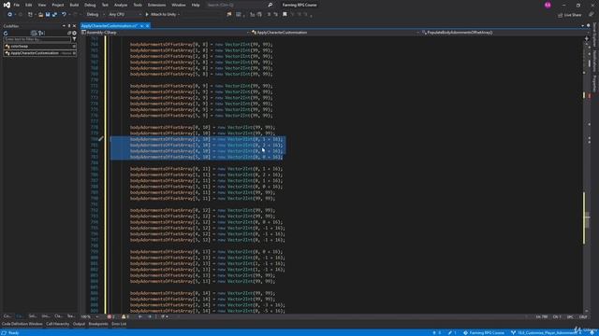
Task: Select the ApplyCharacterCustomization item in CodeMaid
Action: [x=40, y=53]
